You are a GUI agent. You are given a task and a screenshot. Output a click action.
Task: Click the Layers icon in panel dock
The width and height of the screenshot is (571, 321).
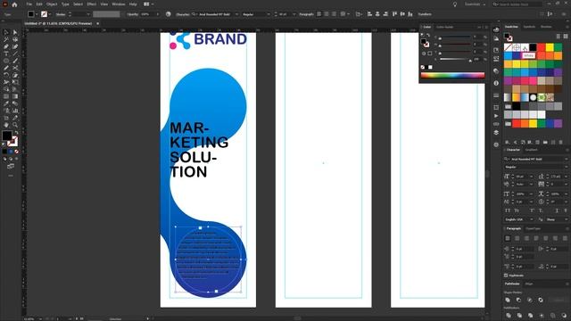click(496, 133)
